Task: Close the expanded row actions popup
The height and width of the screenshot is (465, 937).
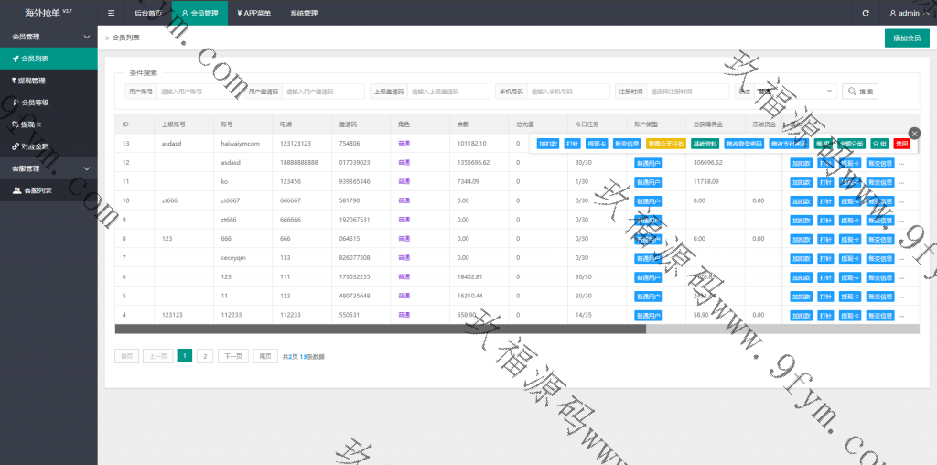Action: pos(914,134)
